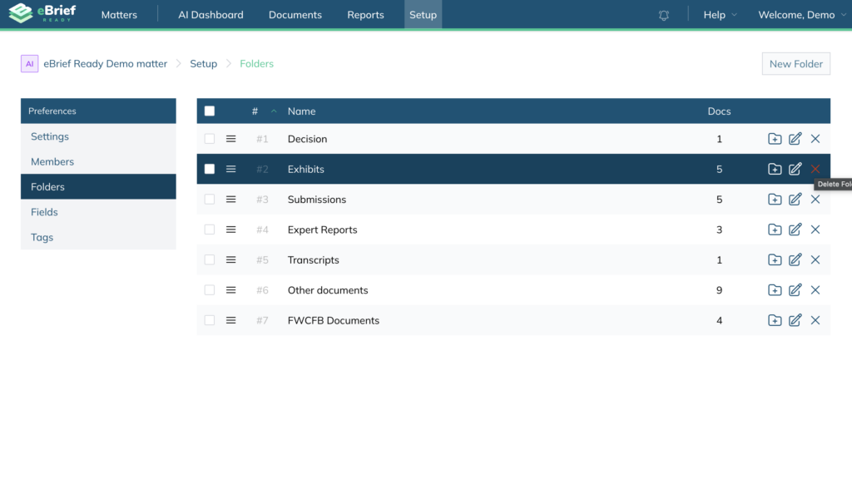Add subfolder to Other documents folder

coord(775,290)
